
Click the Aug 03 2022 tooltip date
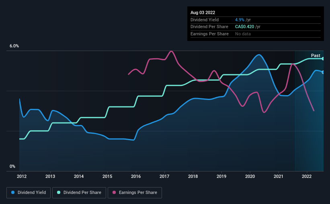(x=203, y=12)
